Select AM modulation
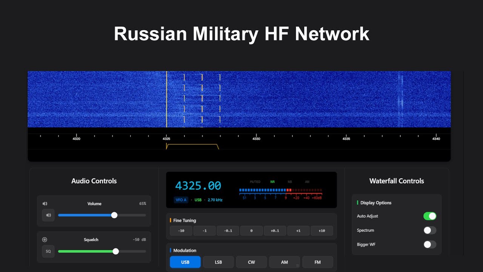Screen dimensions: 483x272 (285, 262)
